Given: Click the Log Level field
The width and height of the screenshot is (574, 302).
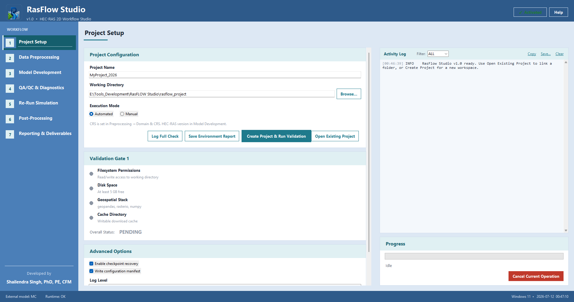Looking at the screenshot, I should [x=225, y=285].
